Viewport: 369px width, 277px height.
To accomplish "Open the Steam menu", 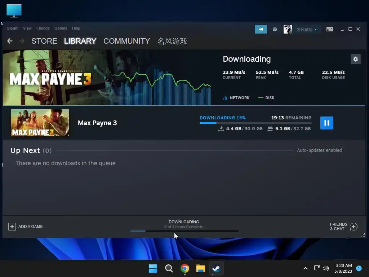I will point(13,28).
